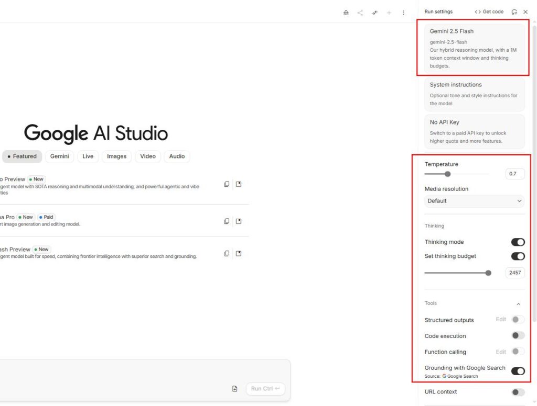Click the share prompt icon

360,13
